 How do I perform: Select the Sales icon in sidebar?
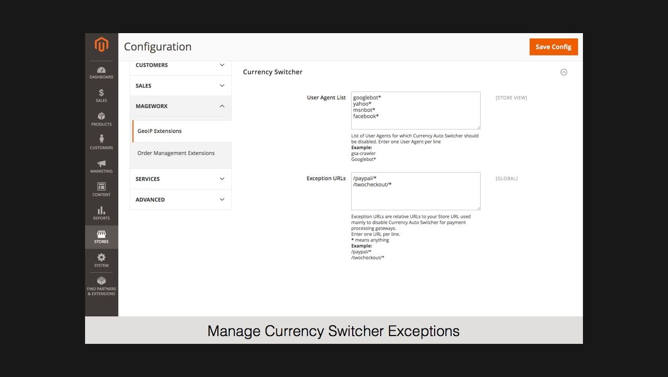[x=101, y=94]
